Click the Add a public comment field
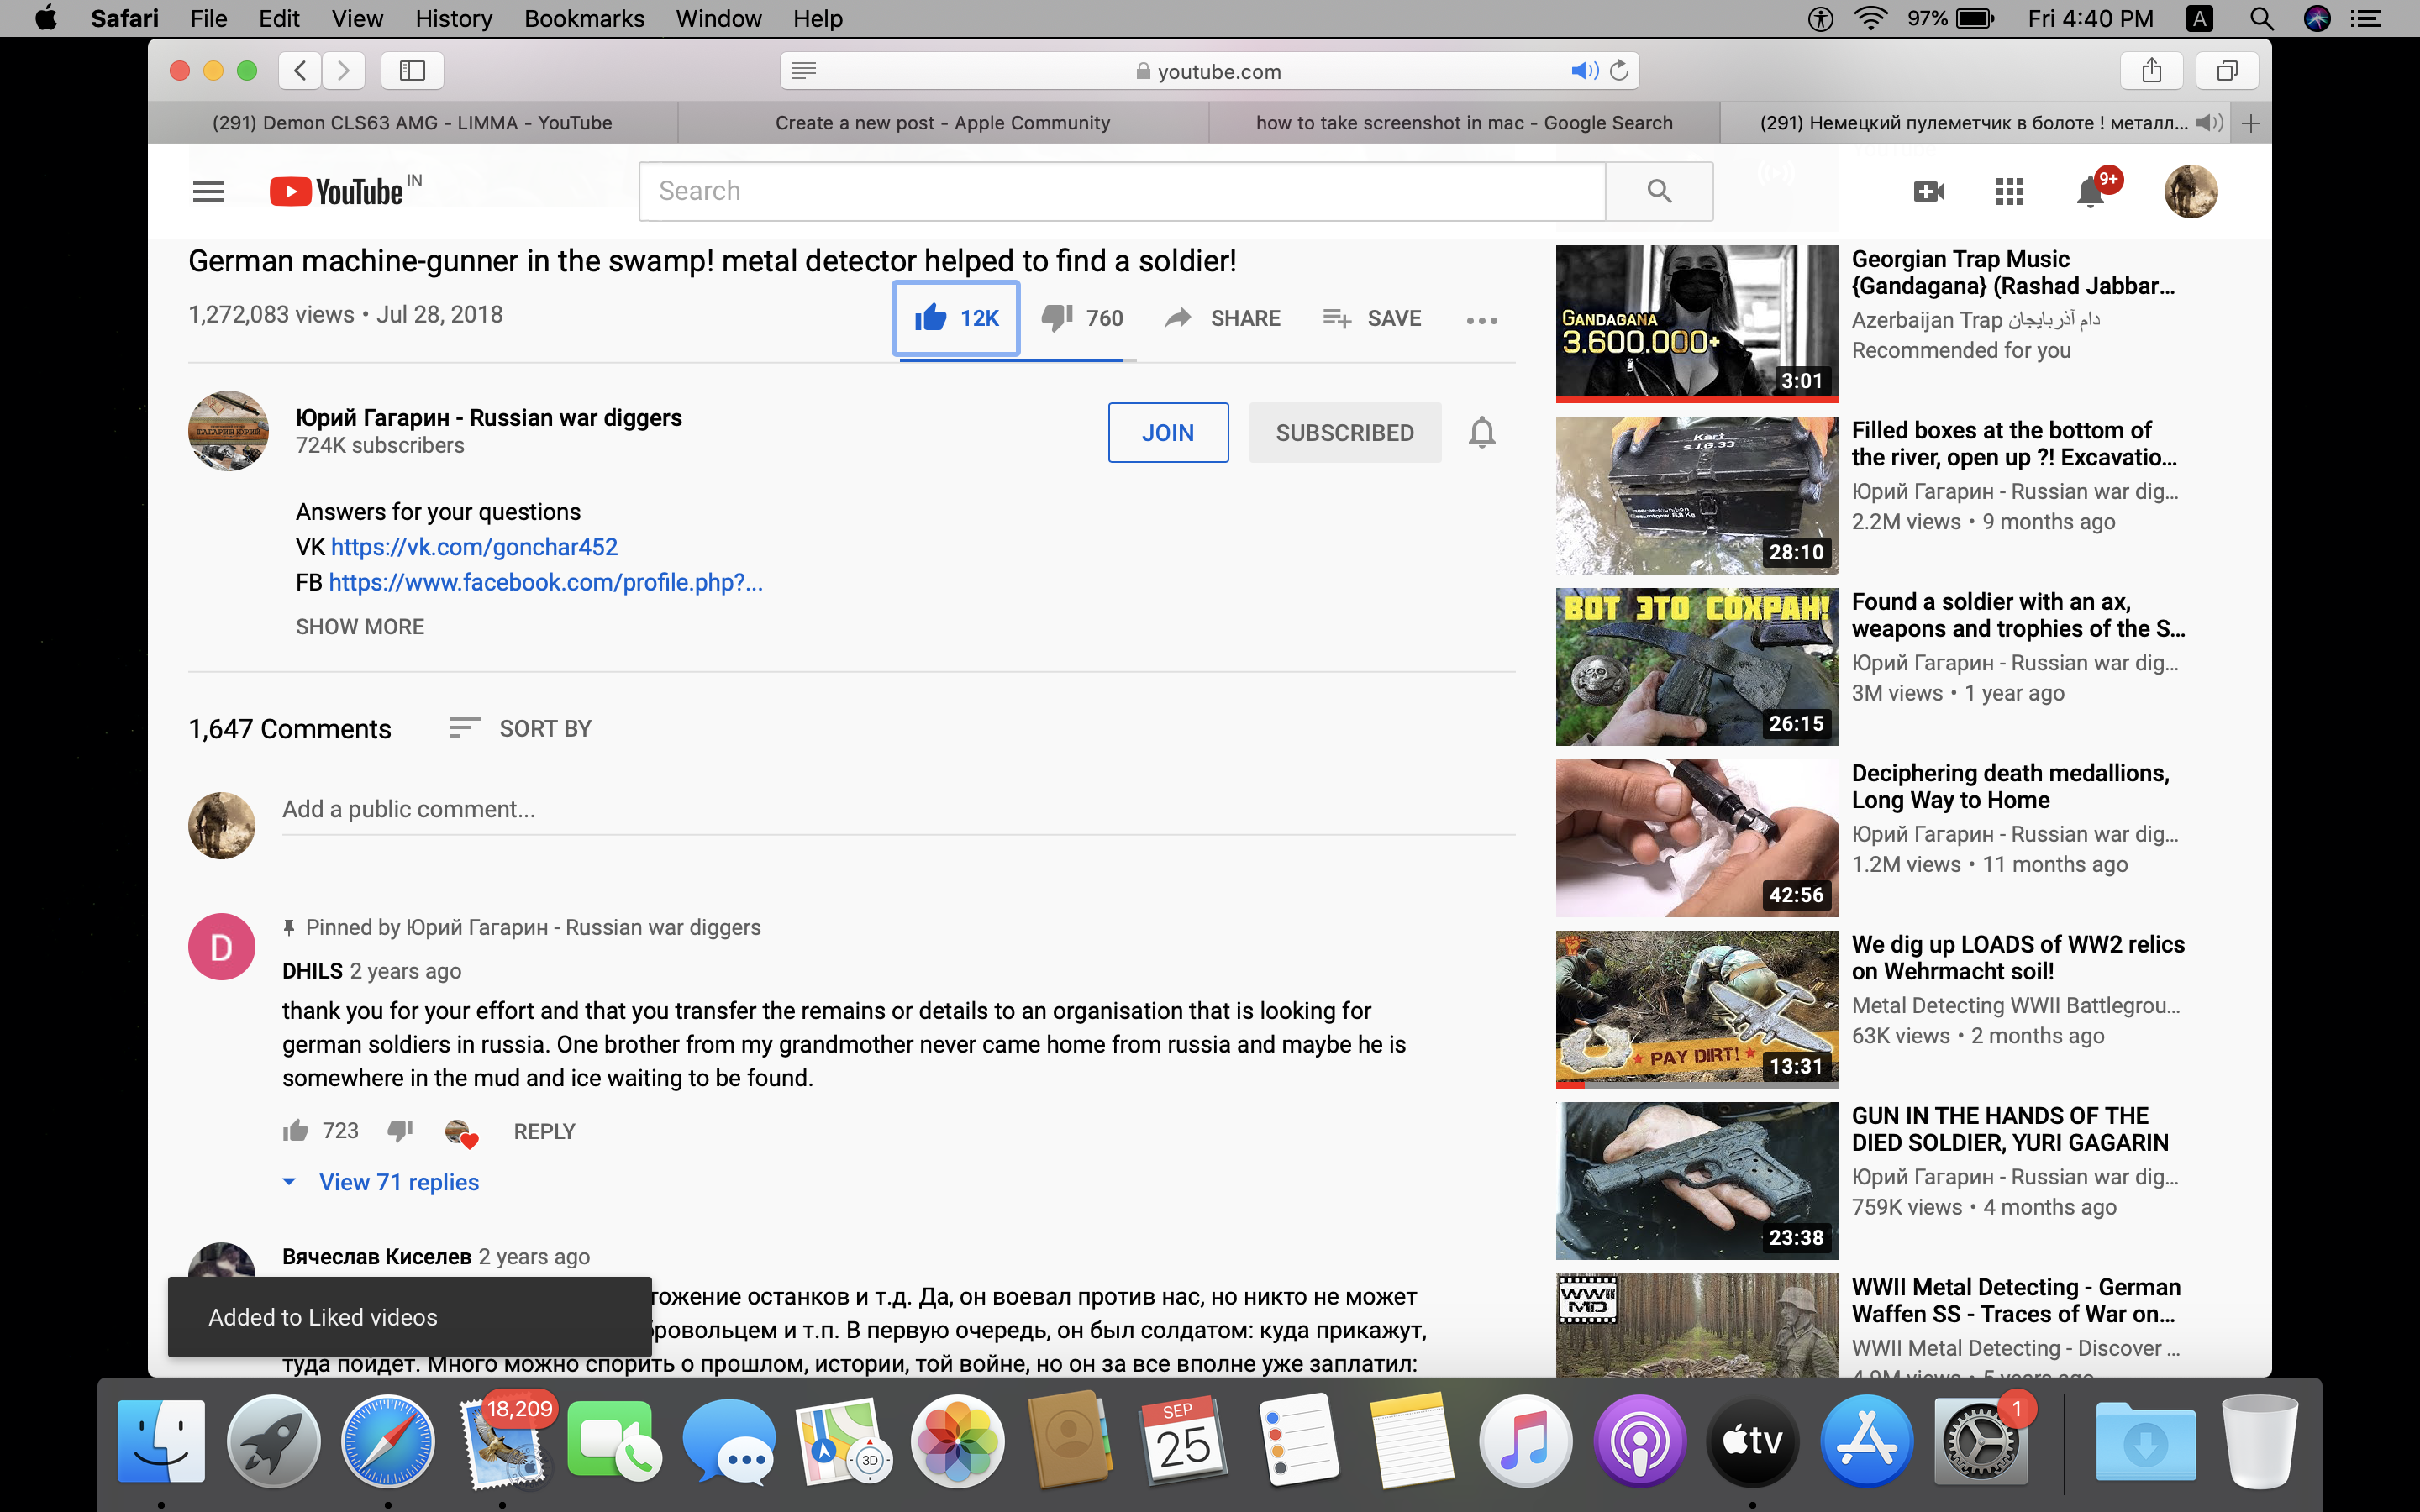 (897, 809)
